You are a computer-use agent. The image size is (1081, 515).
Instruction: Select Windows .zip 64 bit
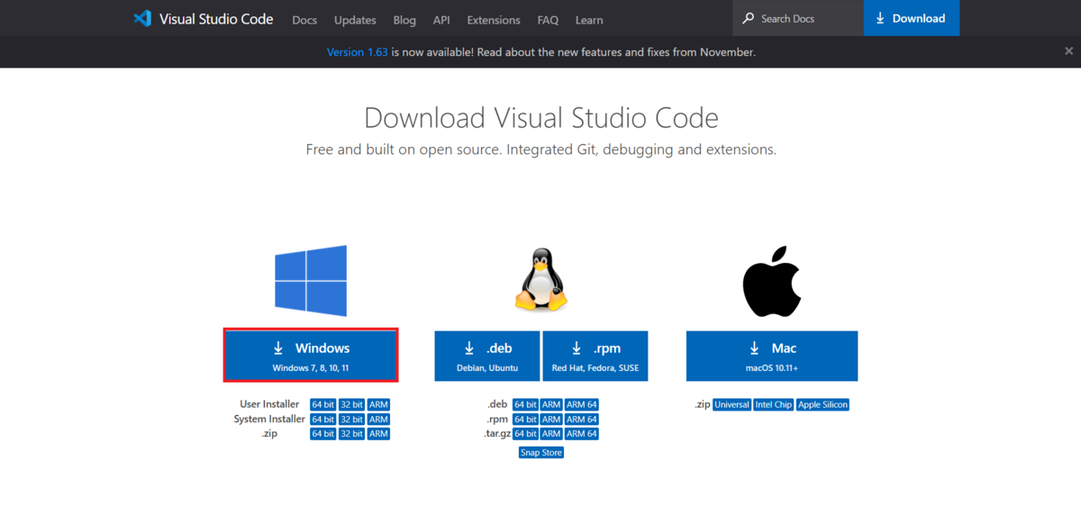click(323, 434)
